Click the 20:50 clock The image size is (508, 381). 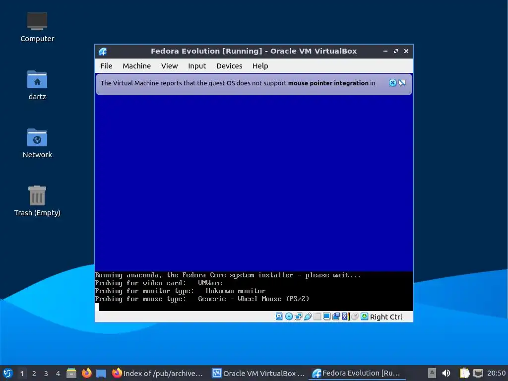496,373
